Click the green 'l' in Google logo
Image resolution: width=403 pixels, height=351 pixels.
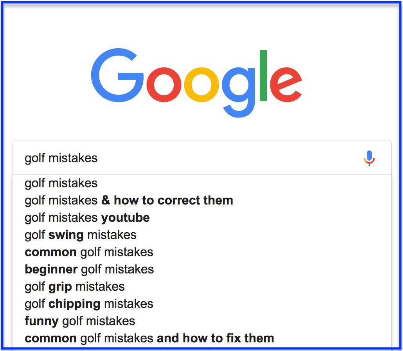263,75
